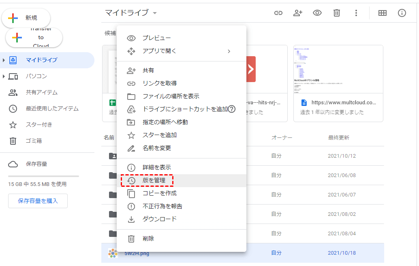Click date 2021/06/07 row
The image size is (419, 266).
[x=342, y=195]
